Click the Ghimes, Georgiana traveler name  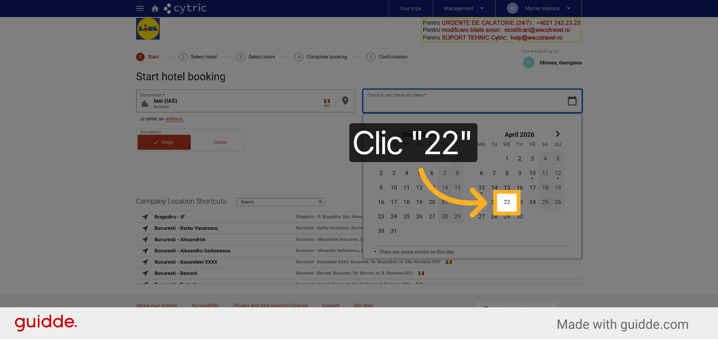click(x=561, y=63)
